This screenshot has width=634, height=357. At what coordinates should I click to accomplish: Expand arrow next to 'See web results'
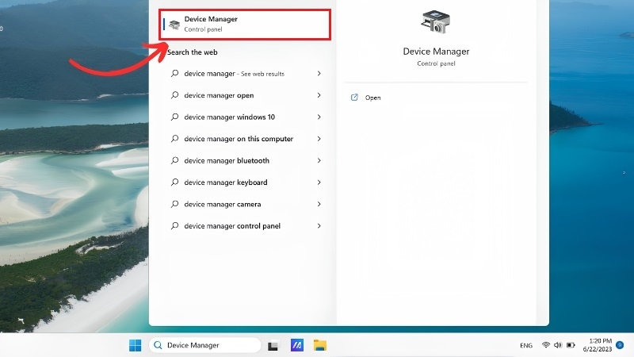[319, 74]
